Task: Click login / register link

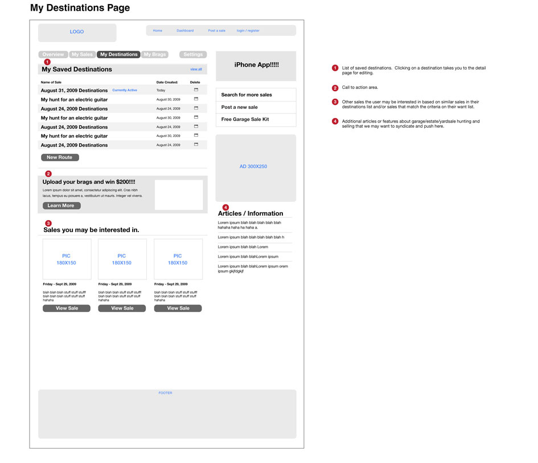Action: pyautogui.click(x=248, y=31)
